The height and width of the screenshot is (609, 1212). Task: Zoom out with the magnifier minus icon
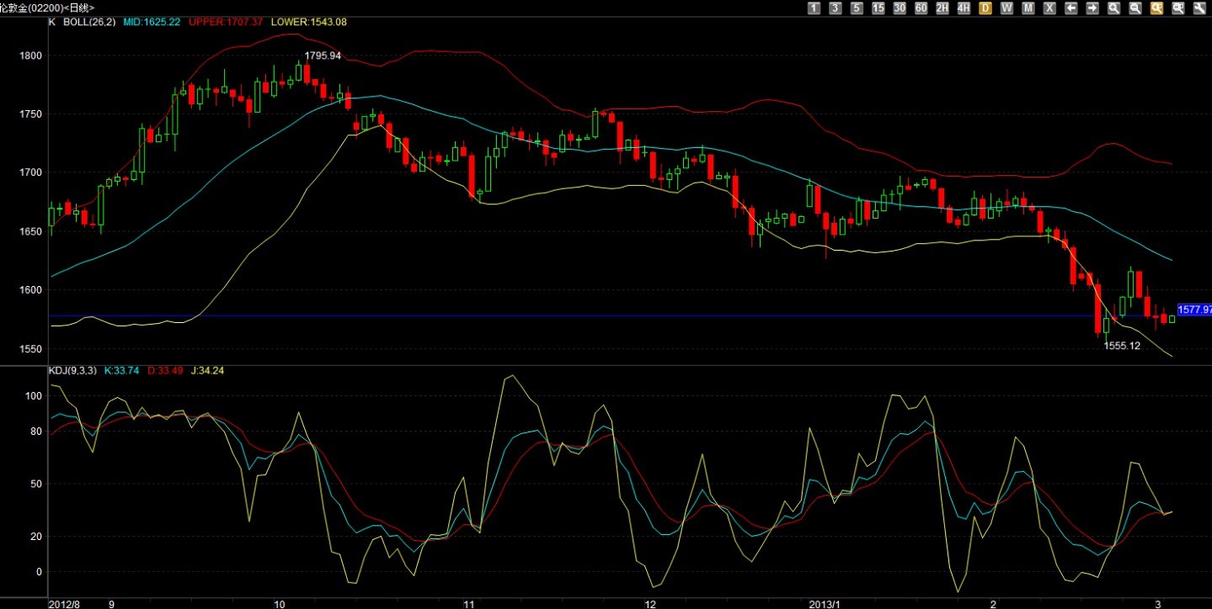click(1136, 8)
